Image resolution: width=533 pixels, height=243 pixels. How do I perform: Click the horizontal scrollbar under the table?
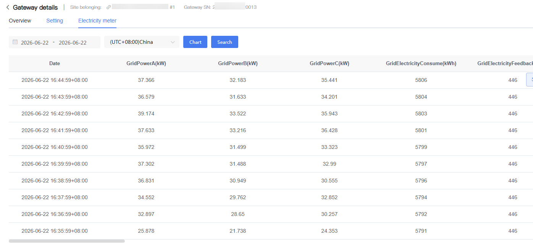tap(67, 241)
